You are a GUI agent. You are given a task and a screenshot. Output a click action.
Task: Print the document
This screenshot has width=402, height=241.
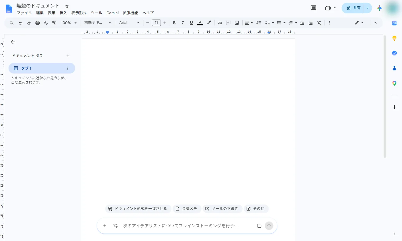(x=38, y=23)
